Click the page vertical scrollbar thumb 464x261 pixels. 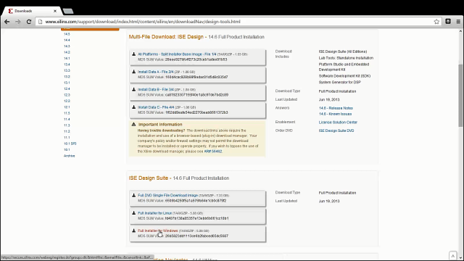click(x=461, y=95)
